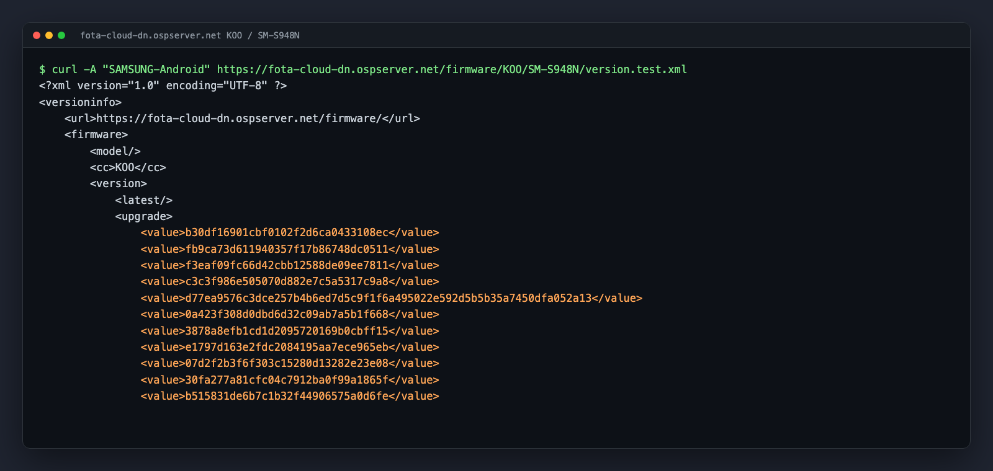Click the <upgrade> tag line
This screenshot has width=993, height=471.
144,216
